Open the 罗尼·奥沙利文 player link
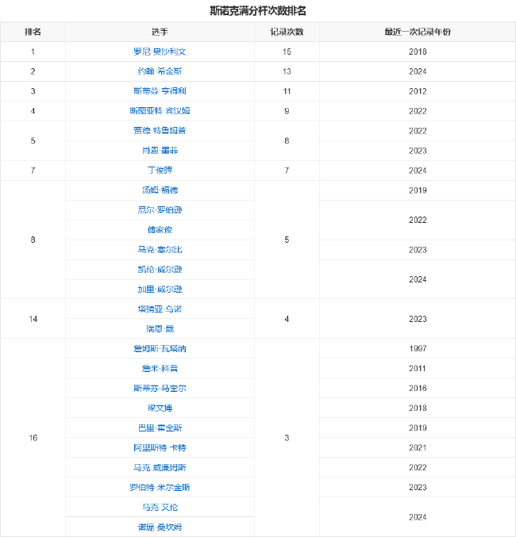Viewport: 516px width, 537px height. (160, 52)
